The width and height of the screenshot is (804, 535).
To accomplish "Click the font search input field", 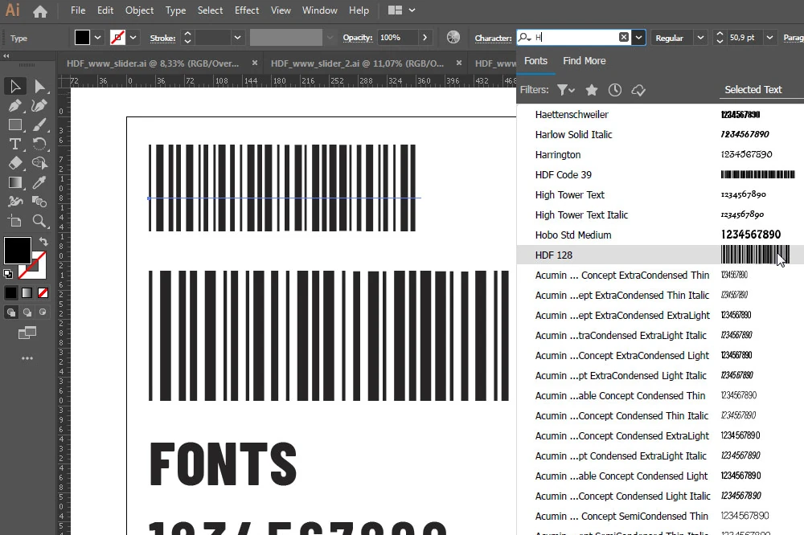I will pos(574,38).
